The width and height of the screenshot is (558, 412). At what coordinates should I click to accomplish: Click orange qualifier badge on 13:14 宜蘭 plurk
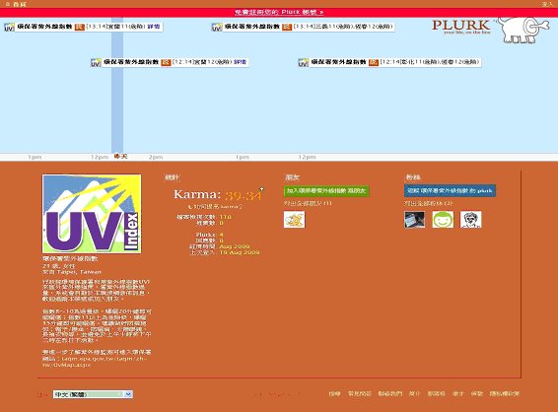tap(79, 27)
